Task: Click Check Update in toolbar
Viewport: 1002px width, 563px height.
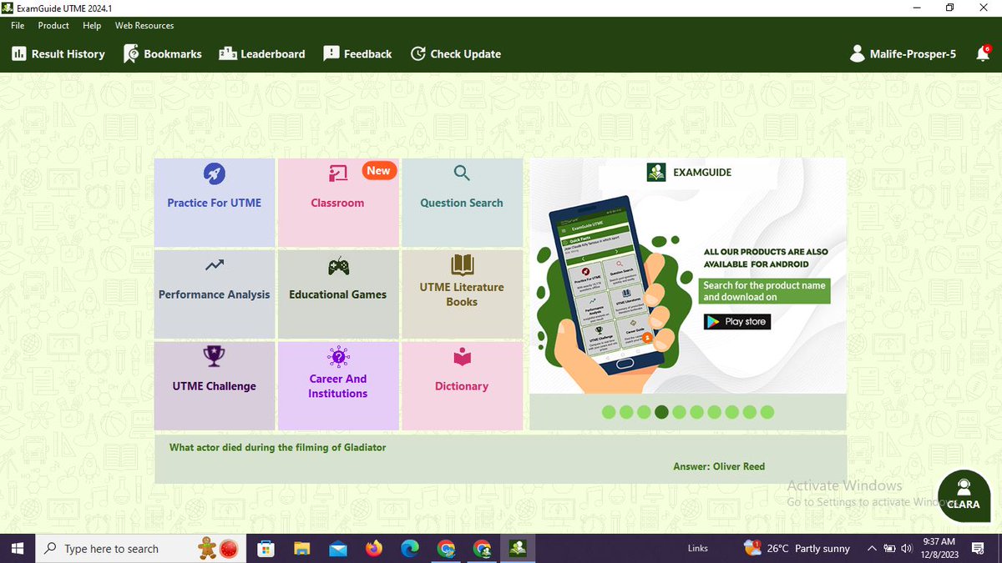Action: click(456, 53)
